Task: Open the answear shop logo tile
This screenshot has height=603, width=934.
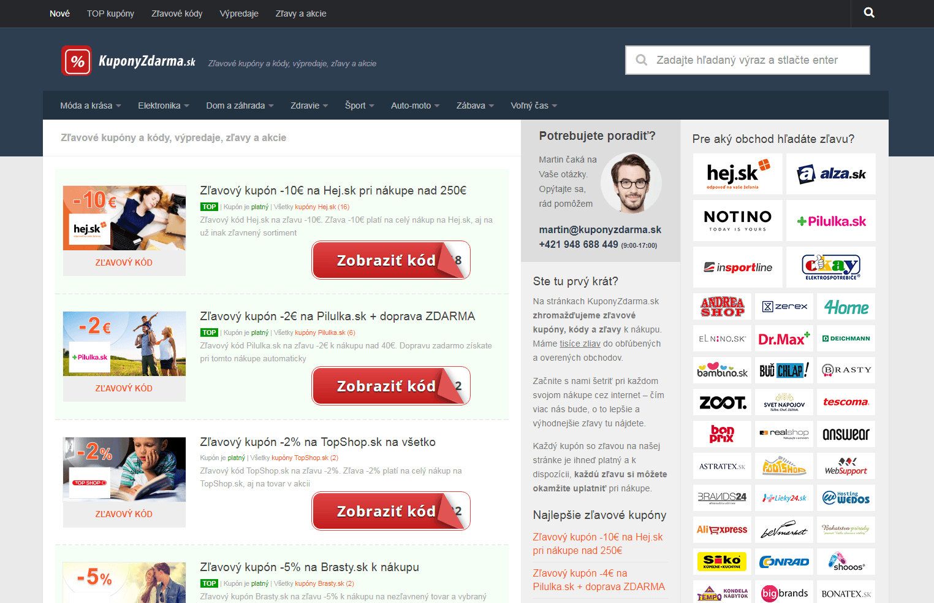Action: 846,434
